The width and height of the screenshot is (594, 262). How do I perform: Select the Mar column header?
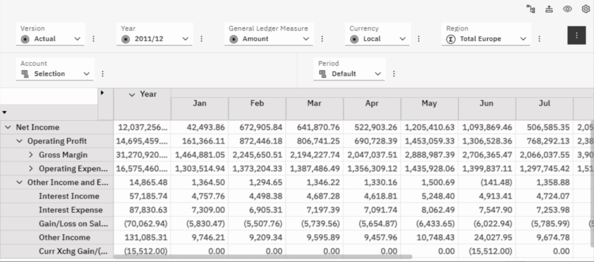click(x=314, y=103)
